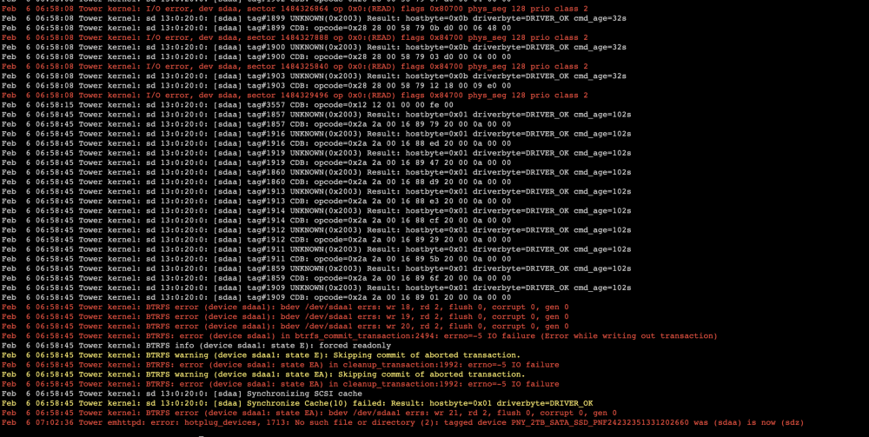Click the btrfs_commit_transaction:2494 IO failure line
The width and height of the screenshot is (869, 437).
[x=359, y=336]
